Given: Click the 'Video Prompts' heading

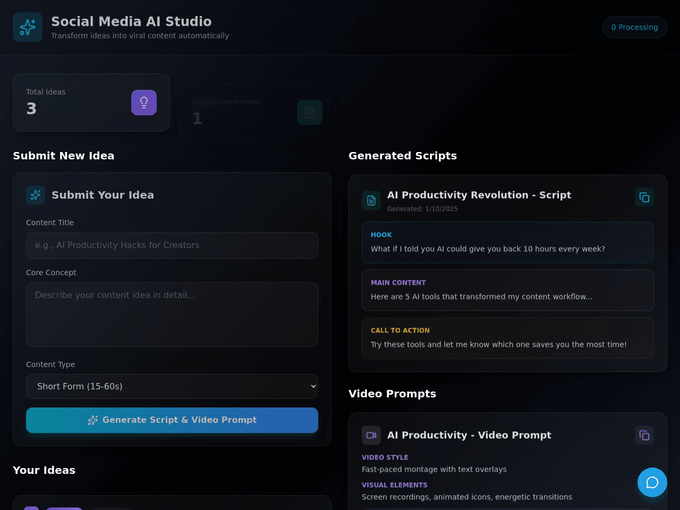Looking at the screenshot, I should coord(392,394).
